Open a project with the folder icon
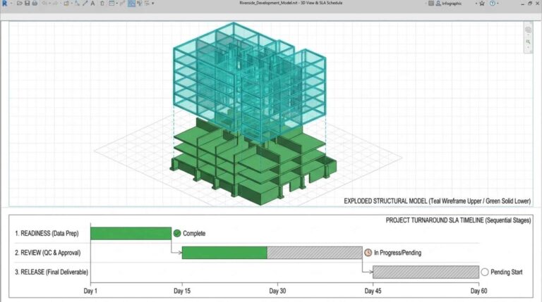Viewport: 542px width, 302px height. pyautogui.click(x=19, y=3)
